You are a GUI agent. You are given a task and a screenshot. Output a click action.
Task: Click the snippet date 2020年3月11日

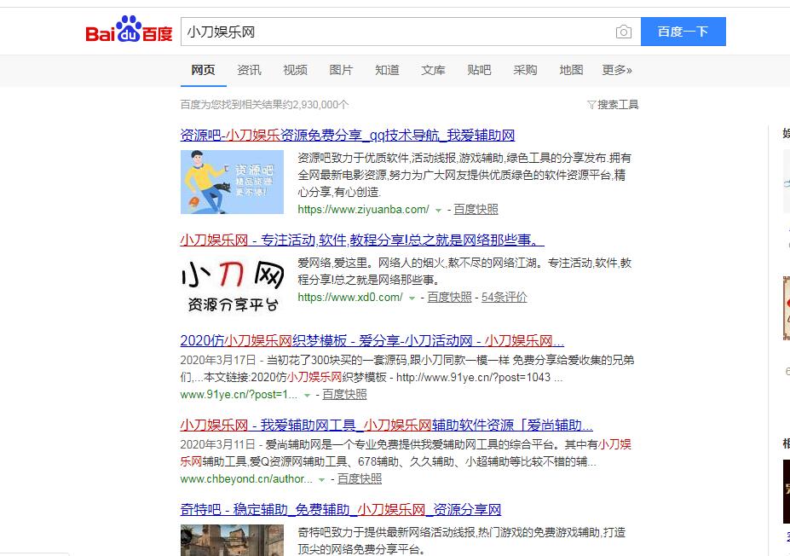click(217, 444)
